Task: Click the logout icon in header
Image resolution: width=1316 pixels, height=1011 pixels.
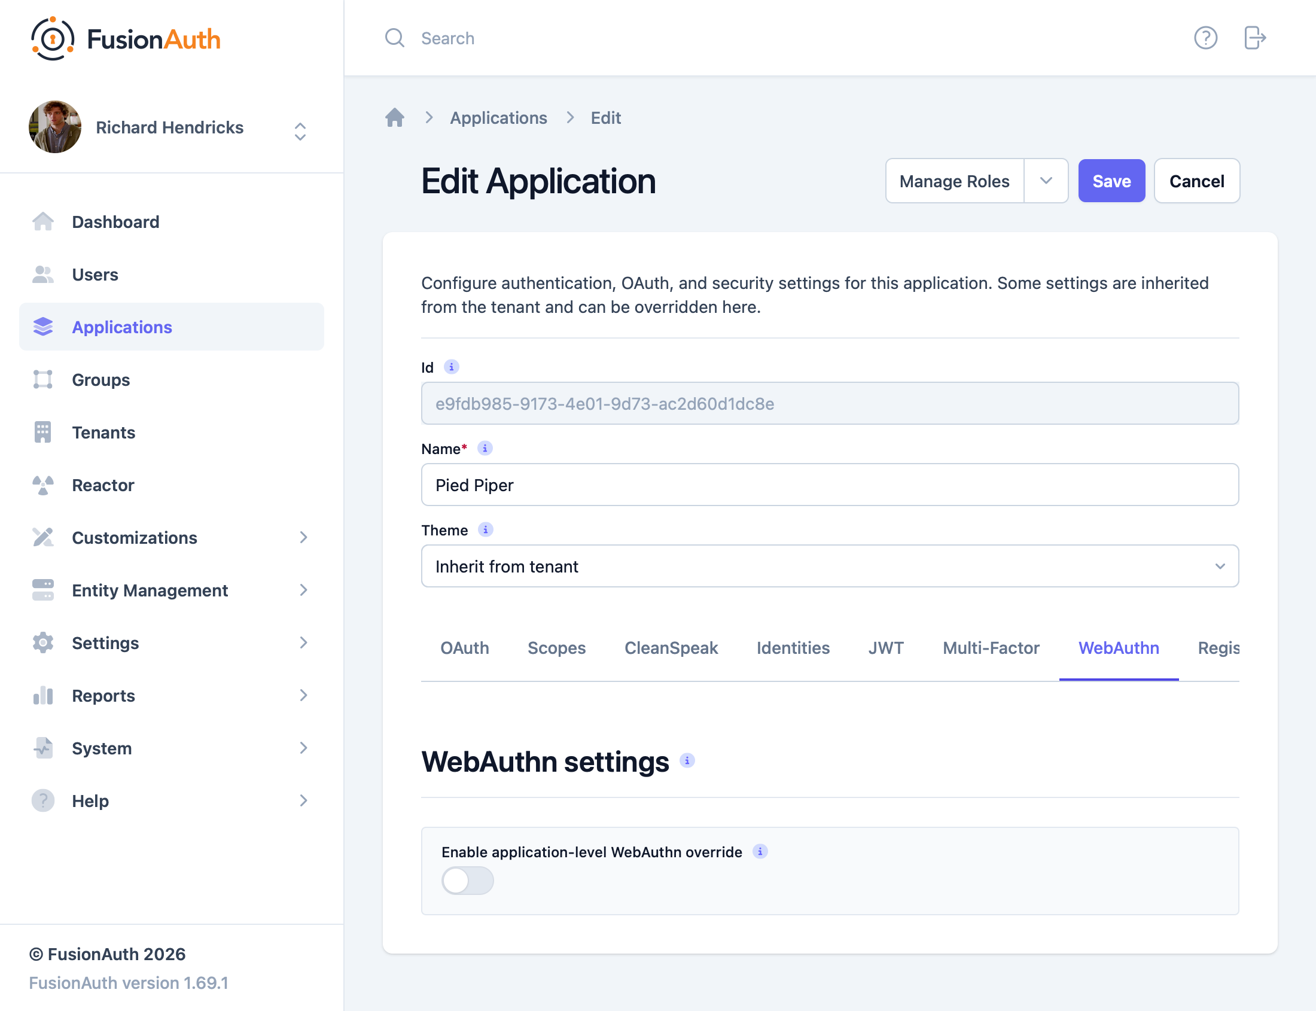Action: 1254,38
